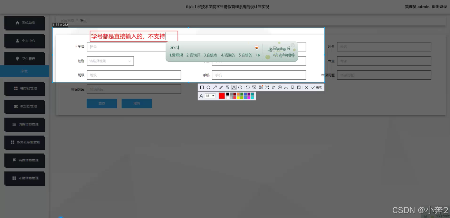Pick the yellow color swatch
Screen dimensions: 450x218
pyautogui.click(x=238, y=98)
